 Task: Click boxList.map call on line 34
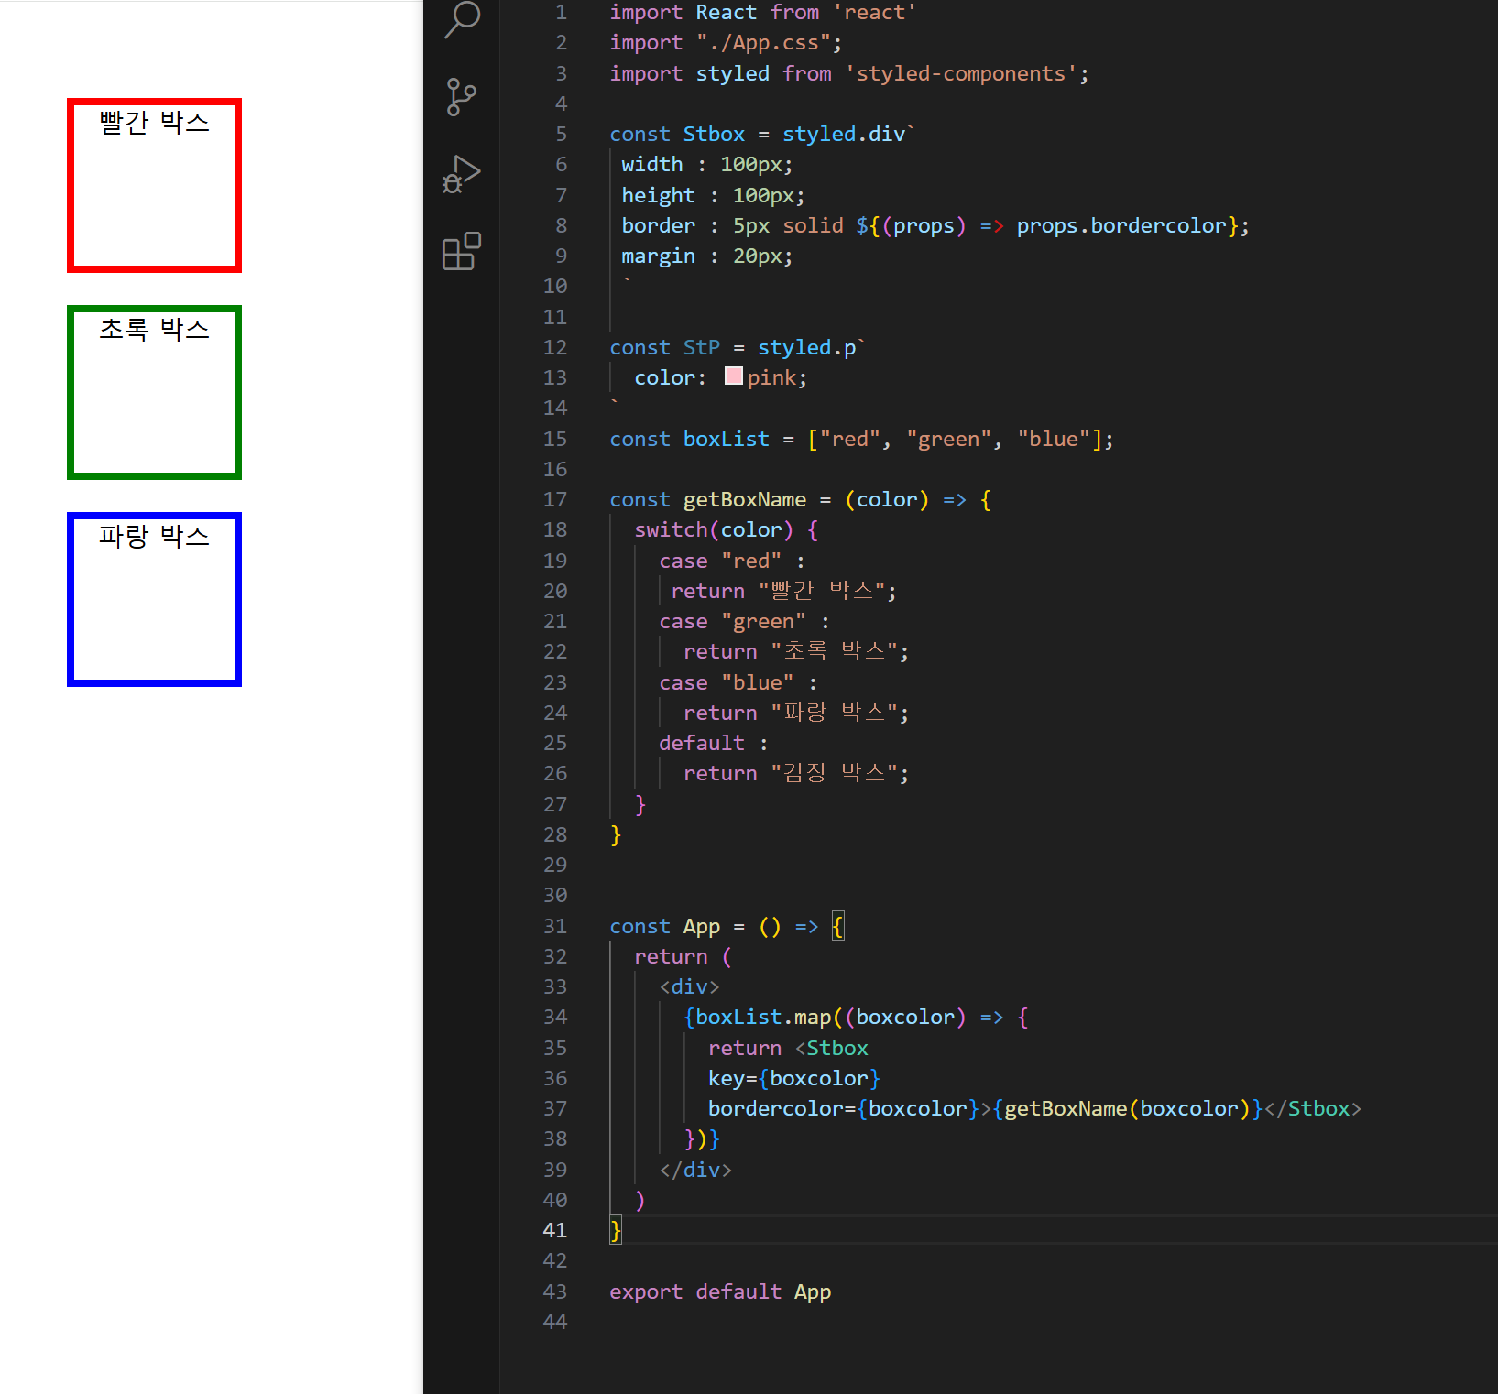[762, 1017]
